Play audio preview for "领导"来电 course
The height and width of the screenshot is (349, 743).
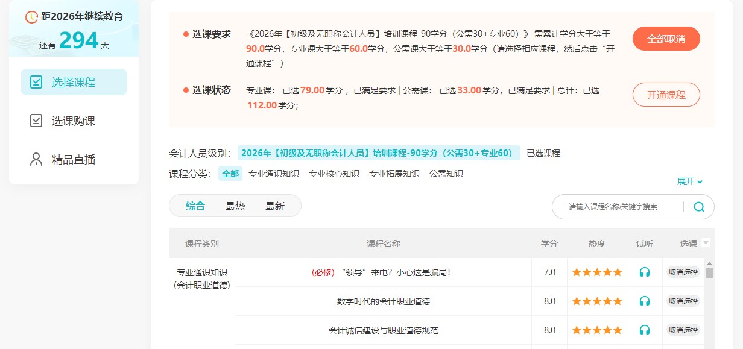(645, 272)
